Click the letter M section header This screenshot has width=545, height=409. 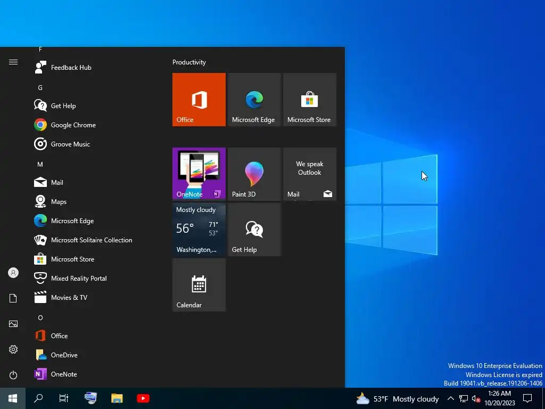pos(40,164)
